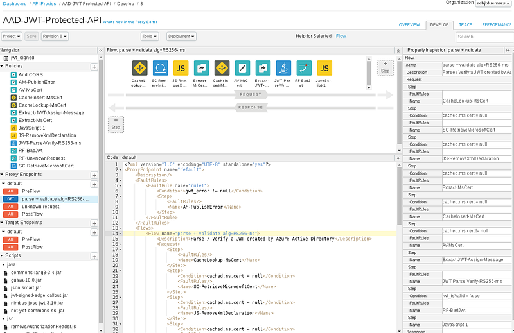Open the Flow help link
This screenshot has height=333, width=514.
(x=341, y=36)
